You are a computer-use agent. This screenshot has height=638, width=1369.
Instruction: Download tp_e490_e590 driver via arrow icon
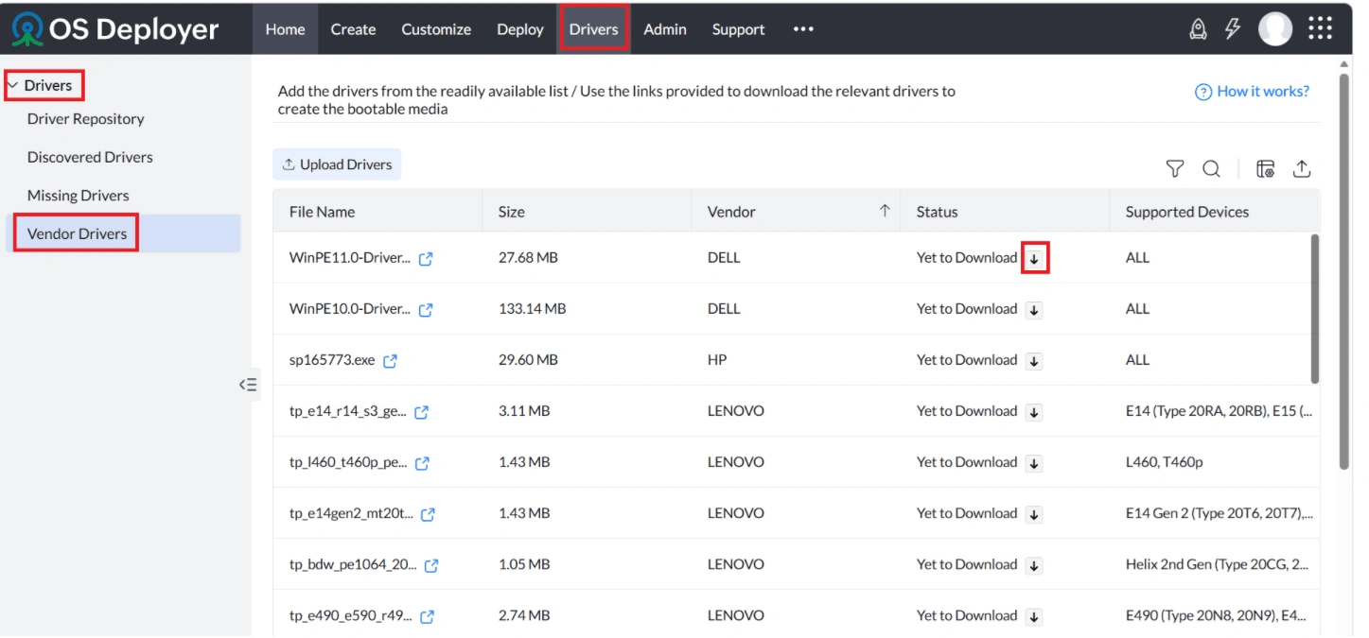click(x=1035, y=616)
